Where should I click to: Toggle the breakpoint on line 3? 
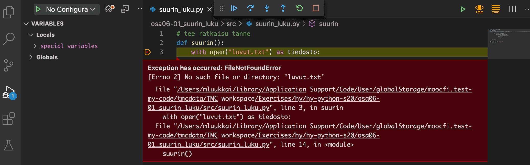coord(148,52)
